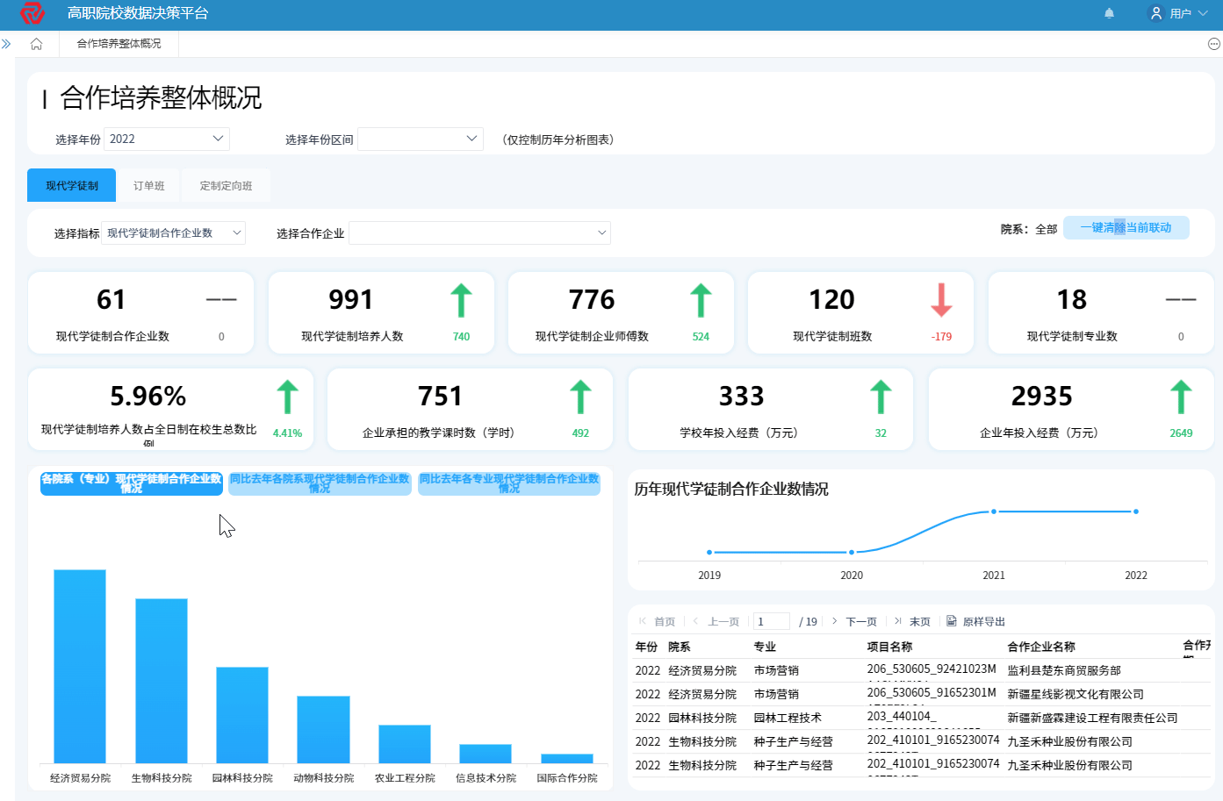Click the 一键清除当前联动 button
This screenshot has height=801, width=1223.
pos(1126,228)
